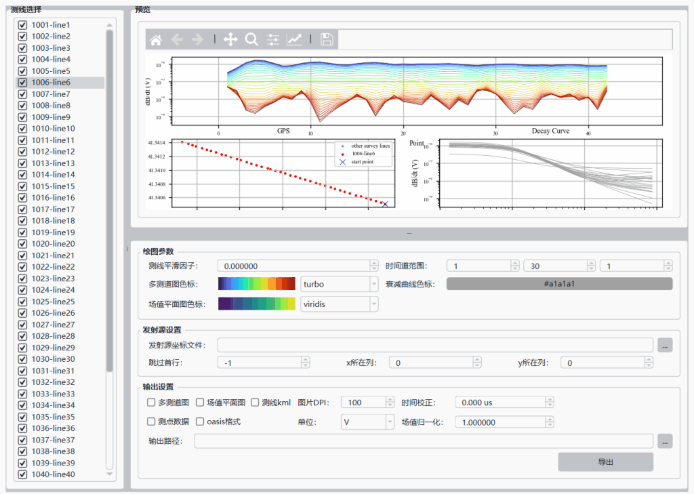Browse for the 输出路径 output folder
Image resolution: width=694 pixels, height=494 pixels.
coord(665,441)
